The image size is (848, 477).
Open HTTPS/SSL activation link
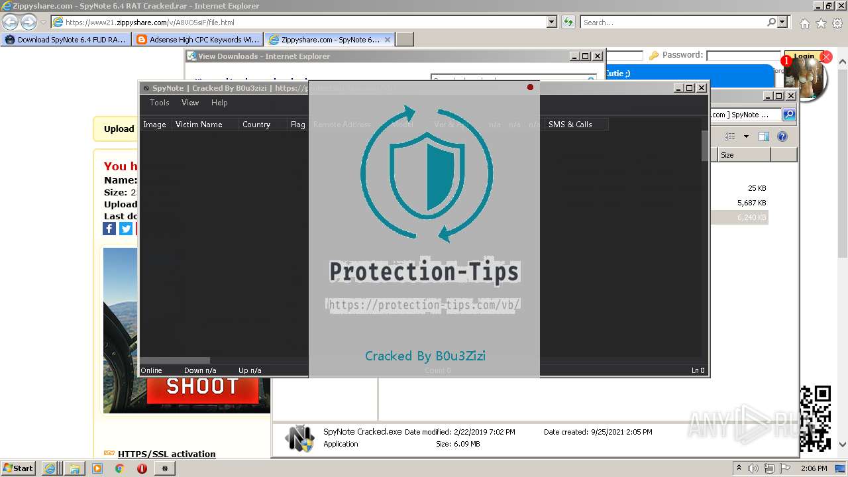click(166, 454)
